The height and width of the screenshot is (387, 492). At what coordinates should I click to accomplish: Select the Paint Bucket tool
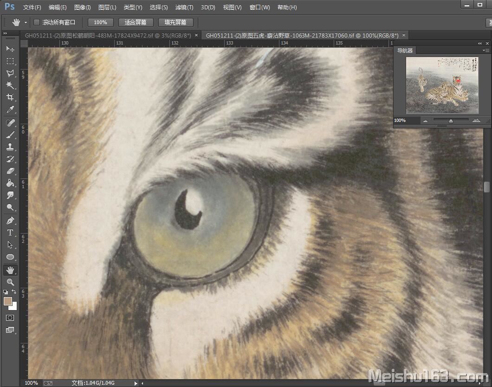[x=10, y=183]
